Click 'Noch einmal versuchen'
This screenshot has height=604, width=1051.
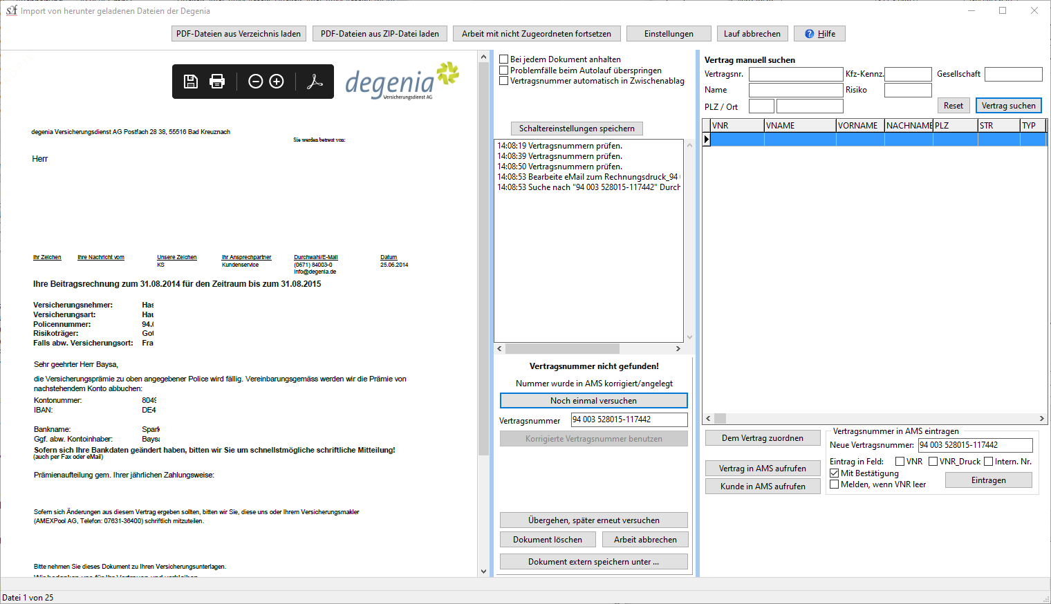(593, 401)
